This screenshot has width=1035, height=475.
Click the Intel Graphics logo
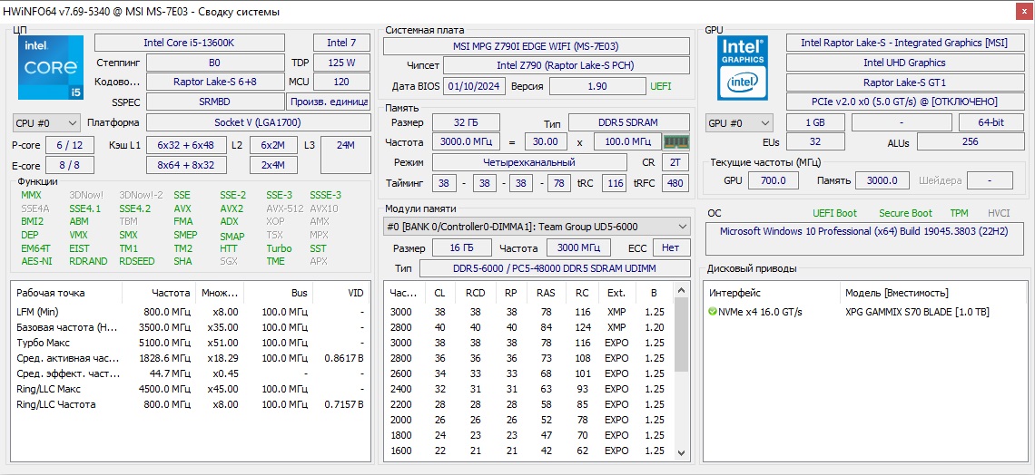point(743,69)
